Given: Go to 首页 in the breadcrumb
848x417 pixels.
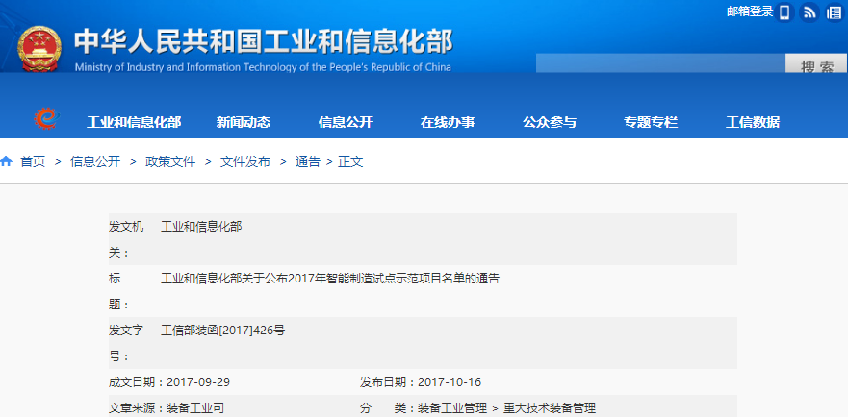Looking at the screenshot, I should tap(33, 161).
